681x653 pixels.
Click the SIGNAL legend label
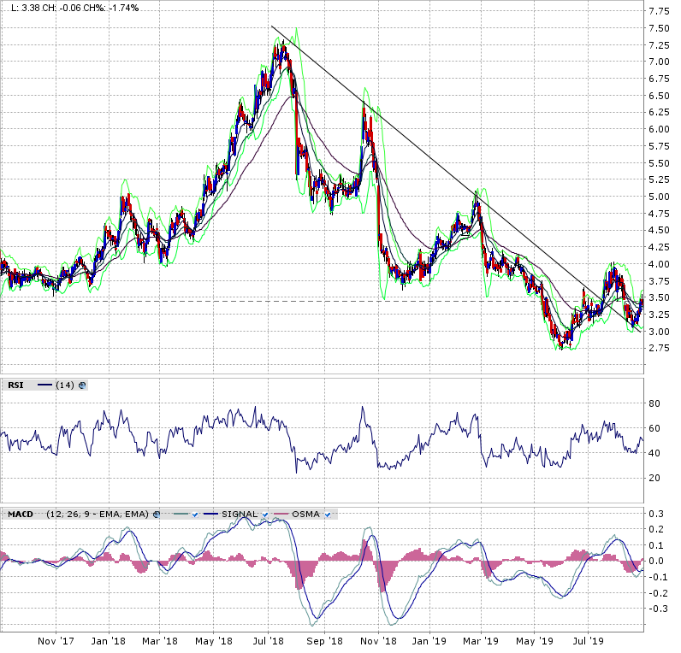pyautogui.click(x=240, y=515)
